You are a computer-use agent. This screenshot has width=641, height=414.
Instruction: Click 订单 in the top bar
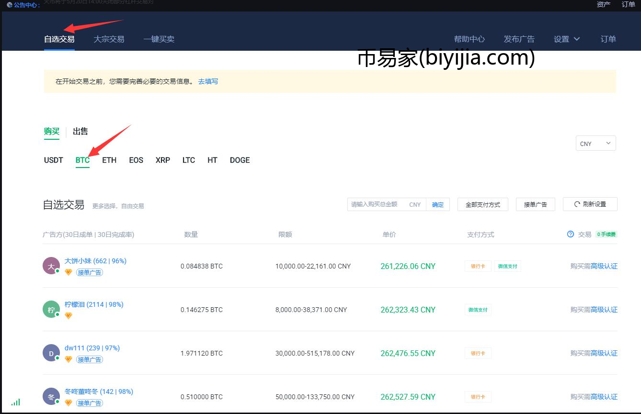628,4
